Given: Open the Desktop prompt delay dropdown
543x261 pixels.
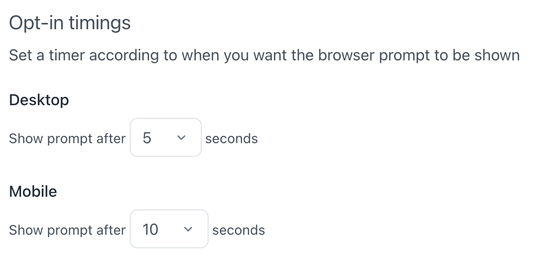Looking at the screenshot, I should click(165, 138).
